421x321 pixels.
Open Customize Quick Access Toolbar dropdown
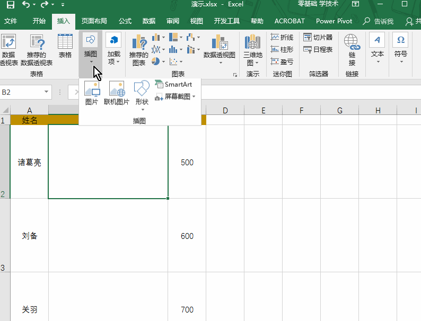[x=63, y=5]
